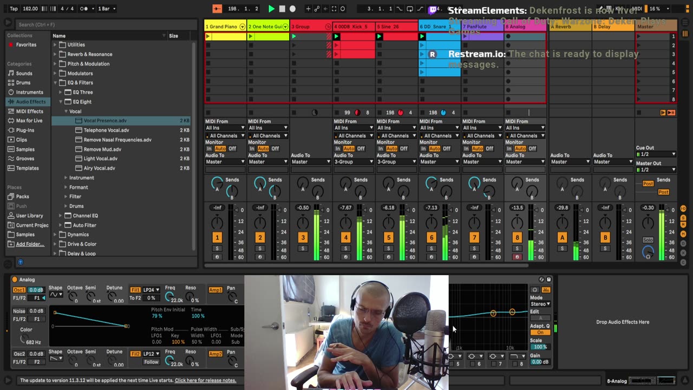This screenshot has height=390, width=693.
Task: Set track 1 Monitor to In
Action: [209, 148]
